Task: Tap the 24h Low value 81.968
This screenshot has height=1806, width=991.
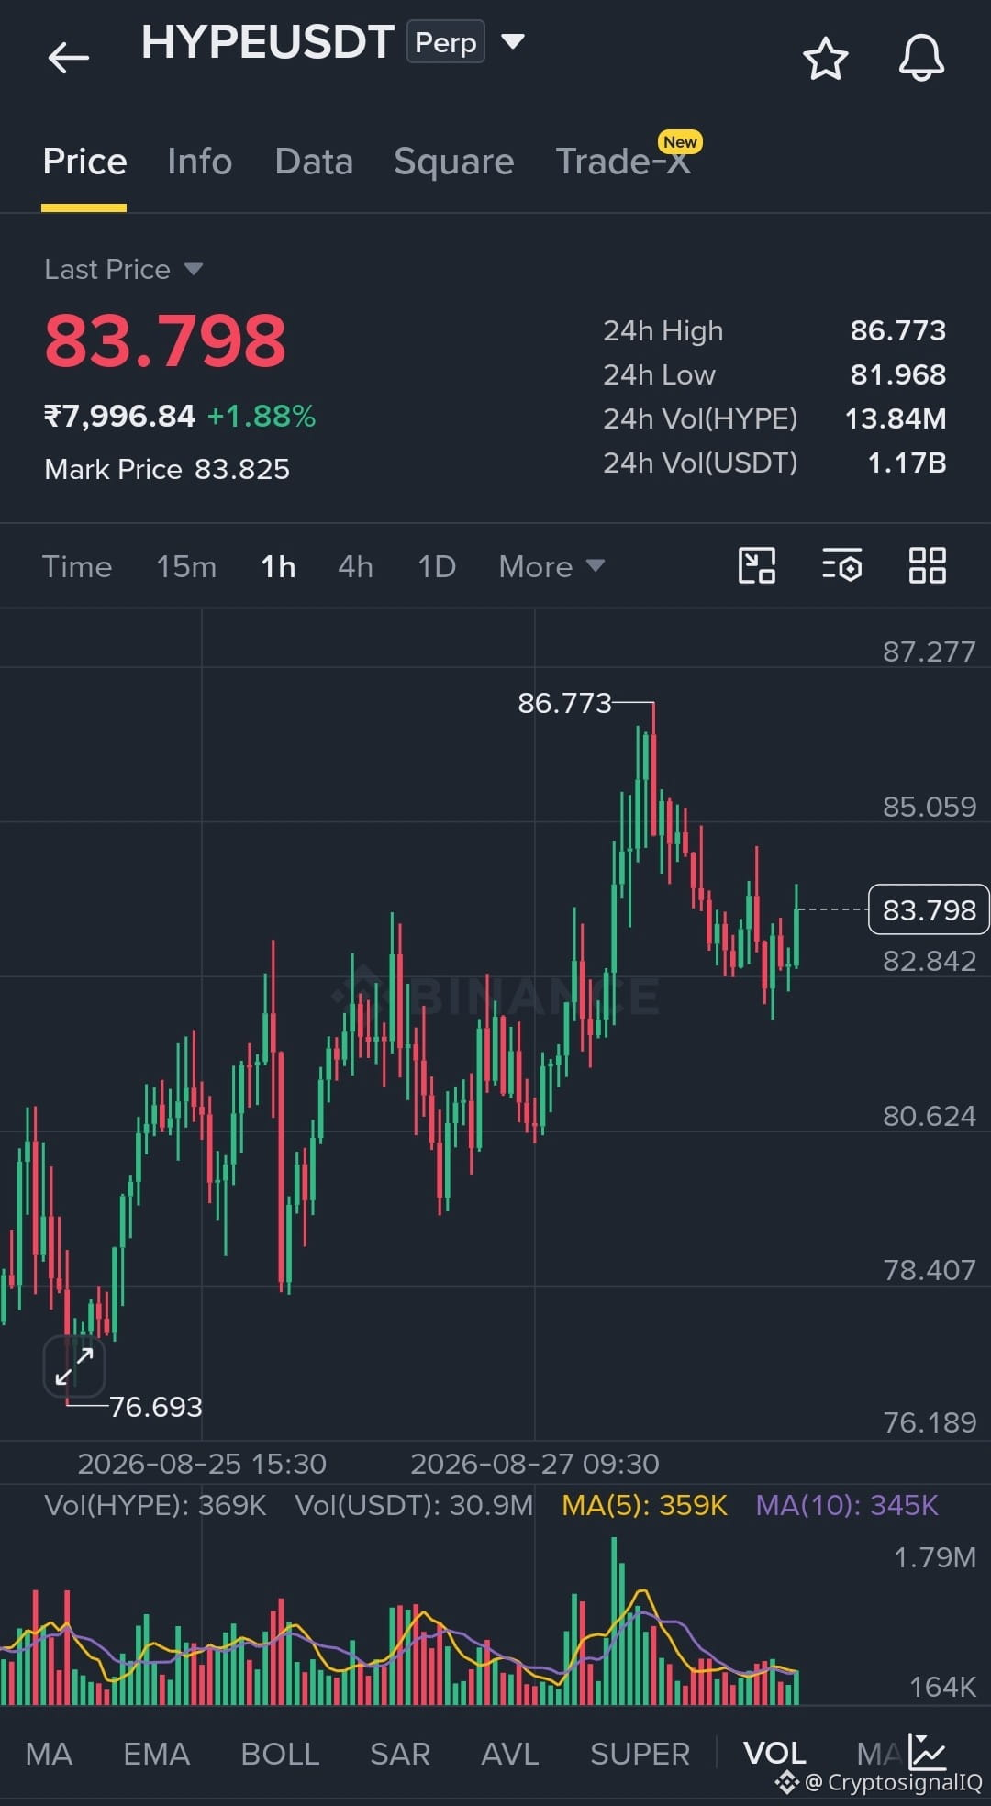Action: (x=898, y=374)
